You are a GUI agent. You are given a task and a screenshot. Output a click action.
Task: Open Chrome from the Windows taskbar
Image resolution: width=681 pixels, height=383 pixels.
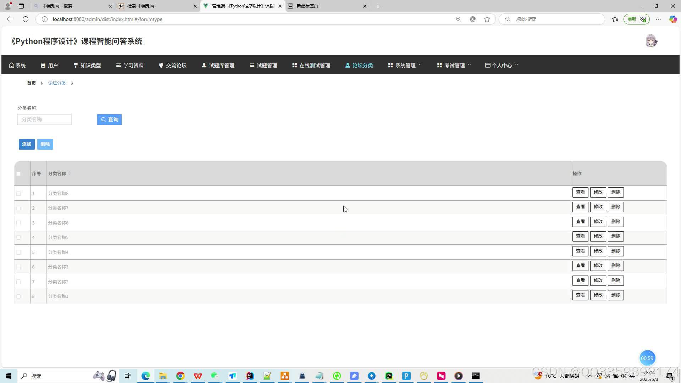[180, 376]
